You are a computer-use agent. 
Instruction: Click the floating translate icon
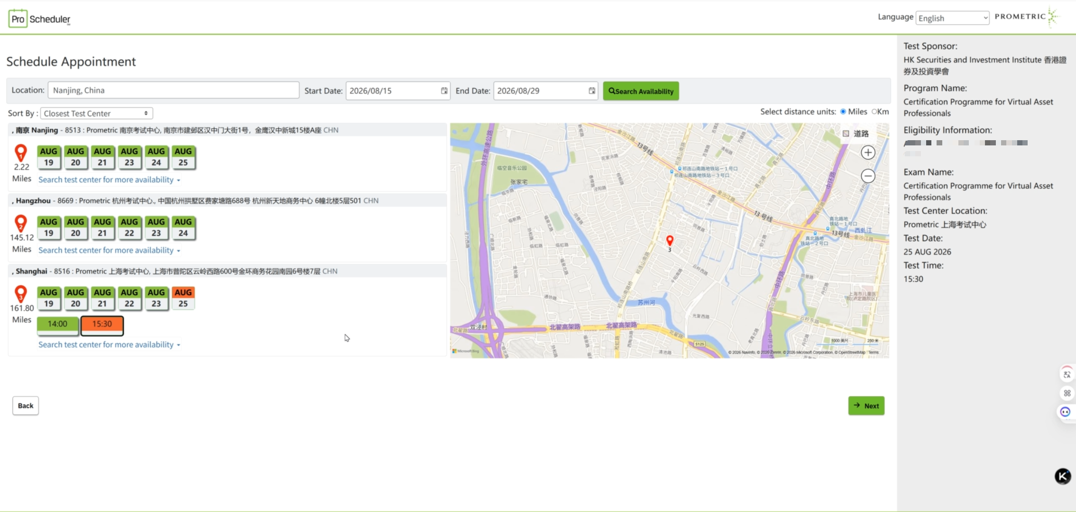coord(1067,375)
